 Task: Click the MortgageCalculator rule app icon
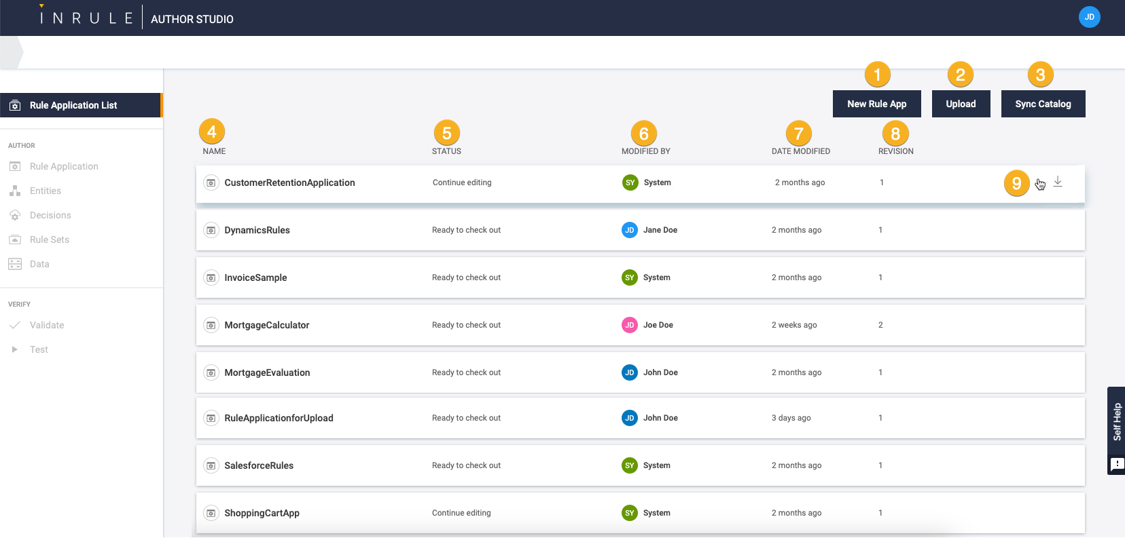[211, 325]
